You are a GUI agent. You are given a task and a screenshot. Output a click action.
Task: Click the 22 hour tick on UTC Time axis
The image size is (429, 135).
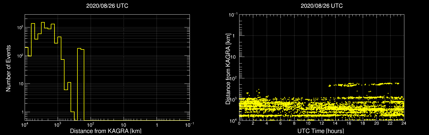click(390, 124)
